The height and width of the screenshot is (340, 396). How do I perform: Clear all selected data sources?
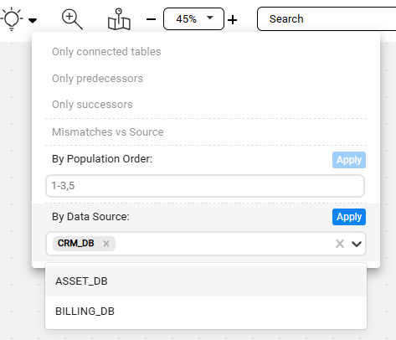[340, 244]
